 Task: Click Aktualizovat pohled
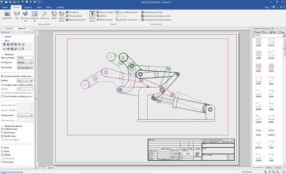point(152,12)
